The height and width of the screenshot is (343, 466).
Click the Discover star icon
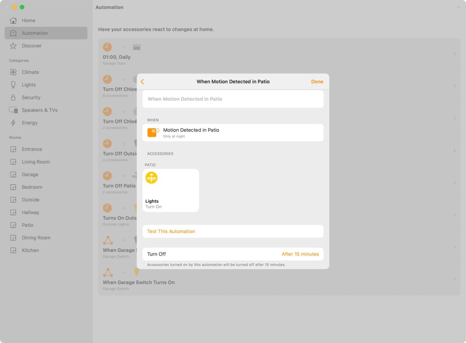click(13, 46)
